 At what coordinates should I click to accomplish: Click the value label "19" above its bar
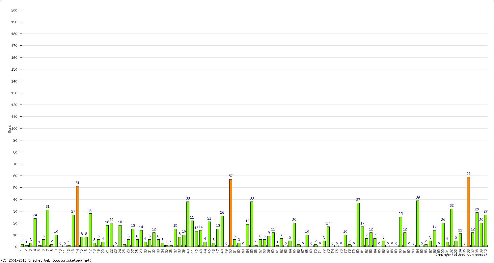click(x=247, y=221)
